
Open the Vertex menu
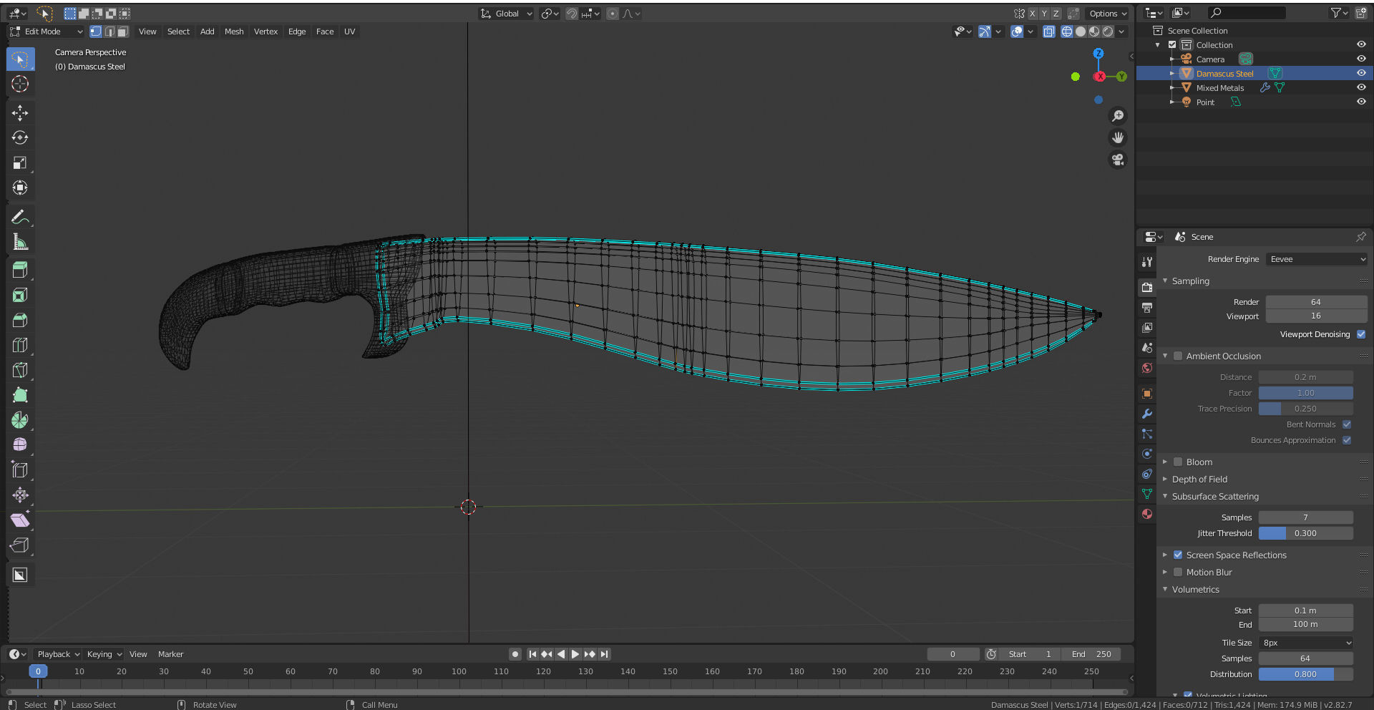pyautogui.click(x=265, y=31)
